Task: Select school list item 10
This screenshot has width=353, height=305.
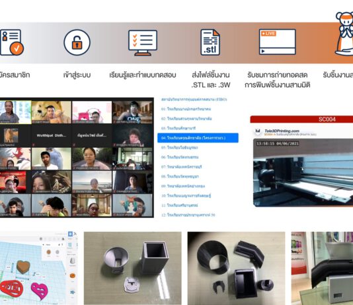Action: coord(186,196)
